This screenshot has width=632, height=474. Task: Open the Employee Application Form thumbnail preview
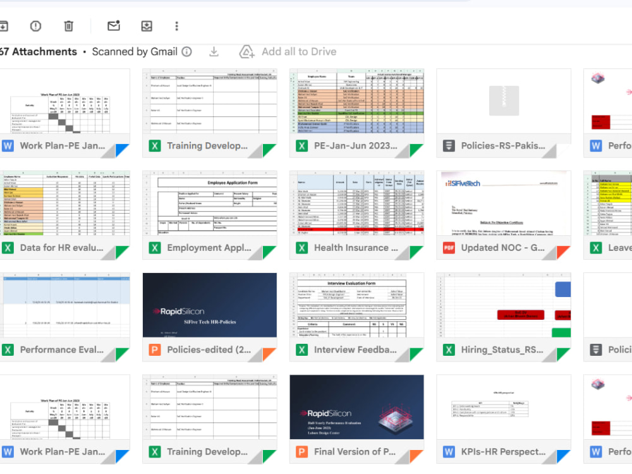(210, 203)
